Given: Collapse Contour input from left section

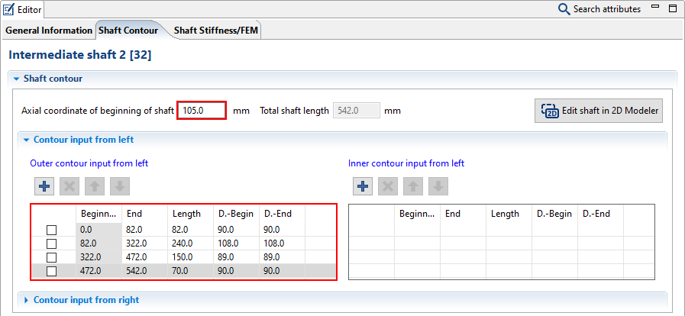Looking at the screenshot, I should click(26, 140).
